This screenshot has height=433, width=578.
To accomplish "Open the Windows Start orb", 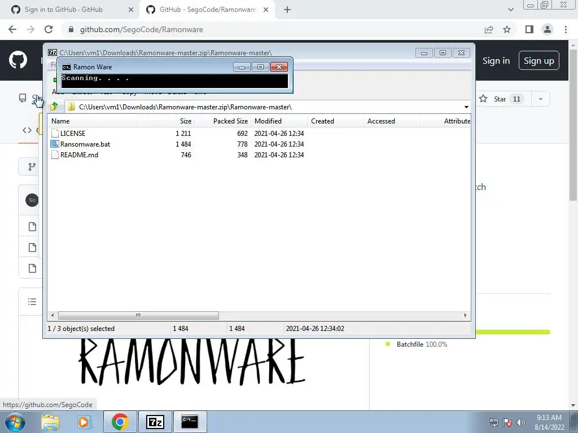I will [x=14, y=422].
